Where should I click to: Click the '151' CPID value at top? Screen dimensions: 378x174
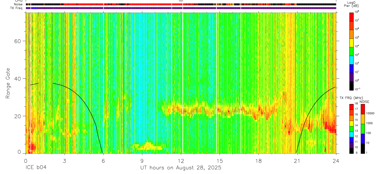click(181, 1)
